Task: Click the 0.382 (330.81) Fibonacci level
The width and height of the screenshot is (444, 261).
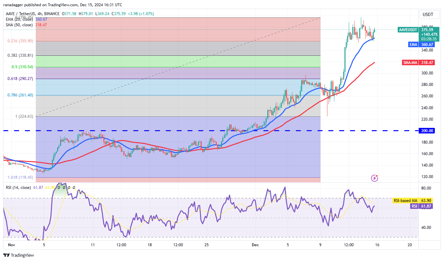Action: 19,55
